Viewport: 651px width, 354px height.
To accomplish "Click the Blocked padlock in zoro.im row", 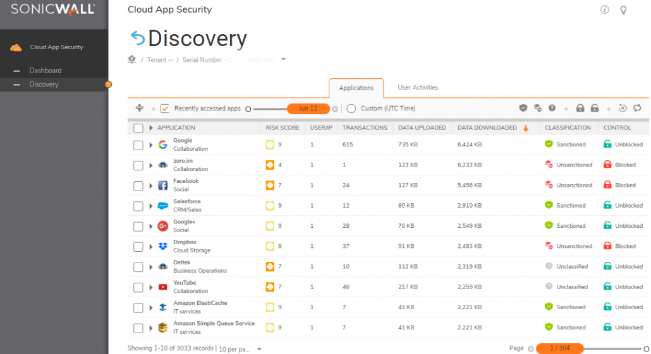I will [x=607, y=165].
